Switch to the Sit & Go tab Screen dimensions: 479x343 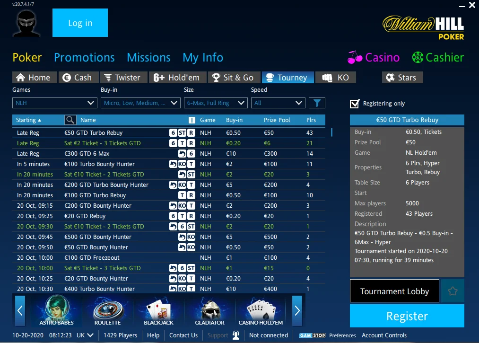(234, 77)
